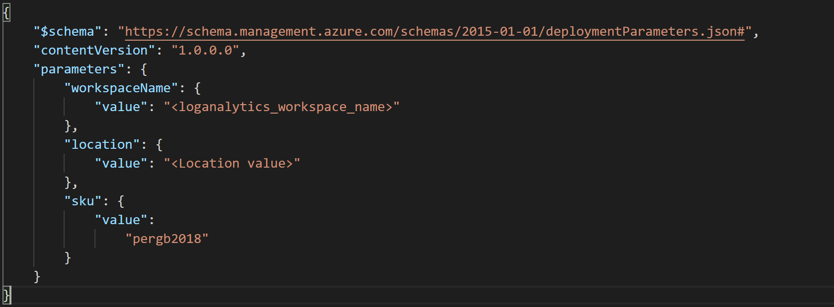Viewport: 834px width, 307px height.
Task: Select the "1.0.0.0" version string
Action: point(205,51)
